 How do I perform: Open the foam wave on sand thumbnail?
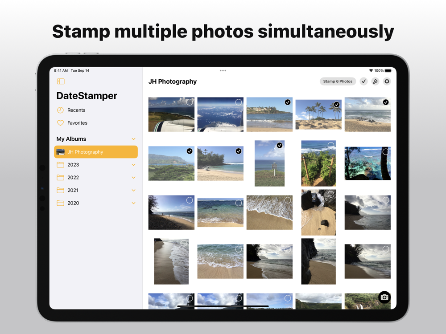pyautogui.click(x=269, y=212)
